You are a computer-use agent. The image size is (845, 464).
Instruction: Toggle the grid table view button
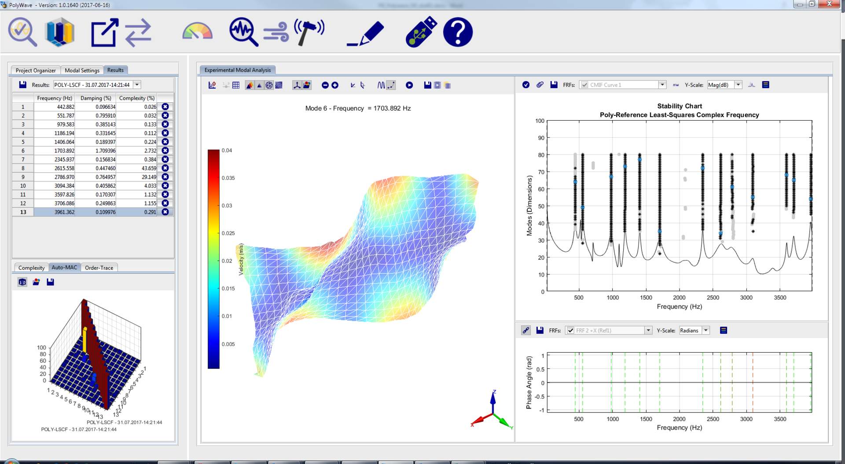click(236, 85)
